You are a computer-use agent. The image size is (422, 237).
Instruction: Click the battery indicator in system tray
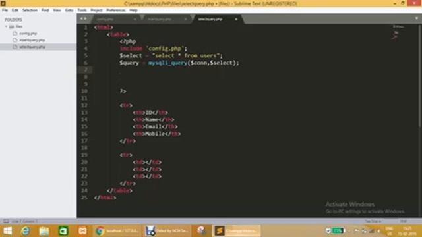pos(338,230)
